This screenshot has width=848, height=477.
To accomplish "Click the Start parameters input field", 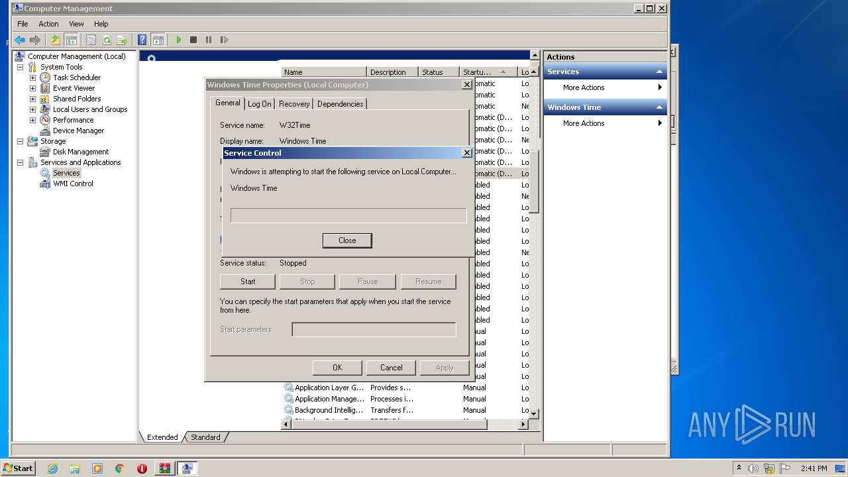I will click(374, 329).
